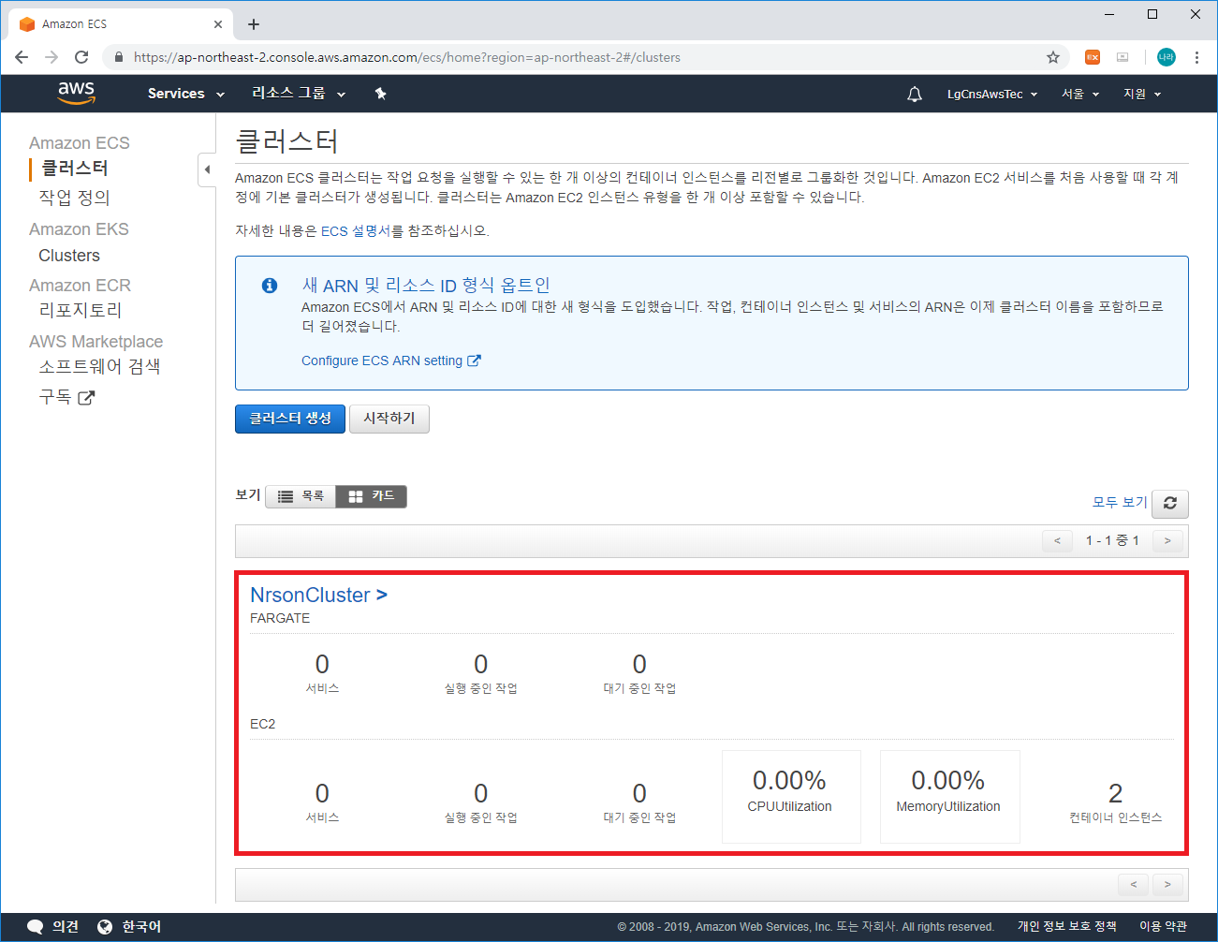The width and height of the screenshot is (1218, 942).
Task: Open 개인 정보 보호 정책 footer link
Action: click(x=1067, y=926)
